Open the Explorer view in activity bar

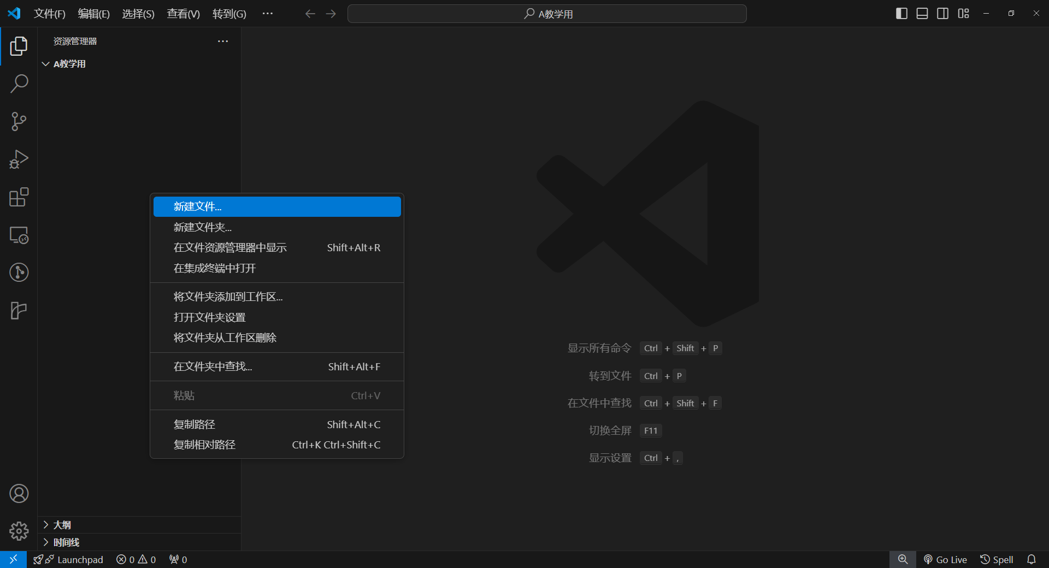pos(19,46)
